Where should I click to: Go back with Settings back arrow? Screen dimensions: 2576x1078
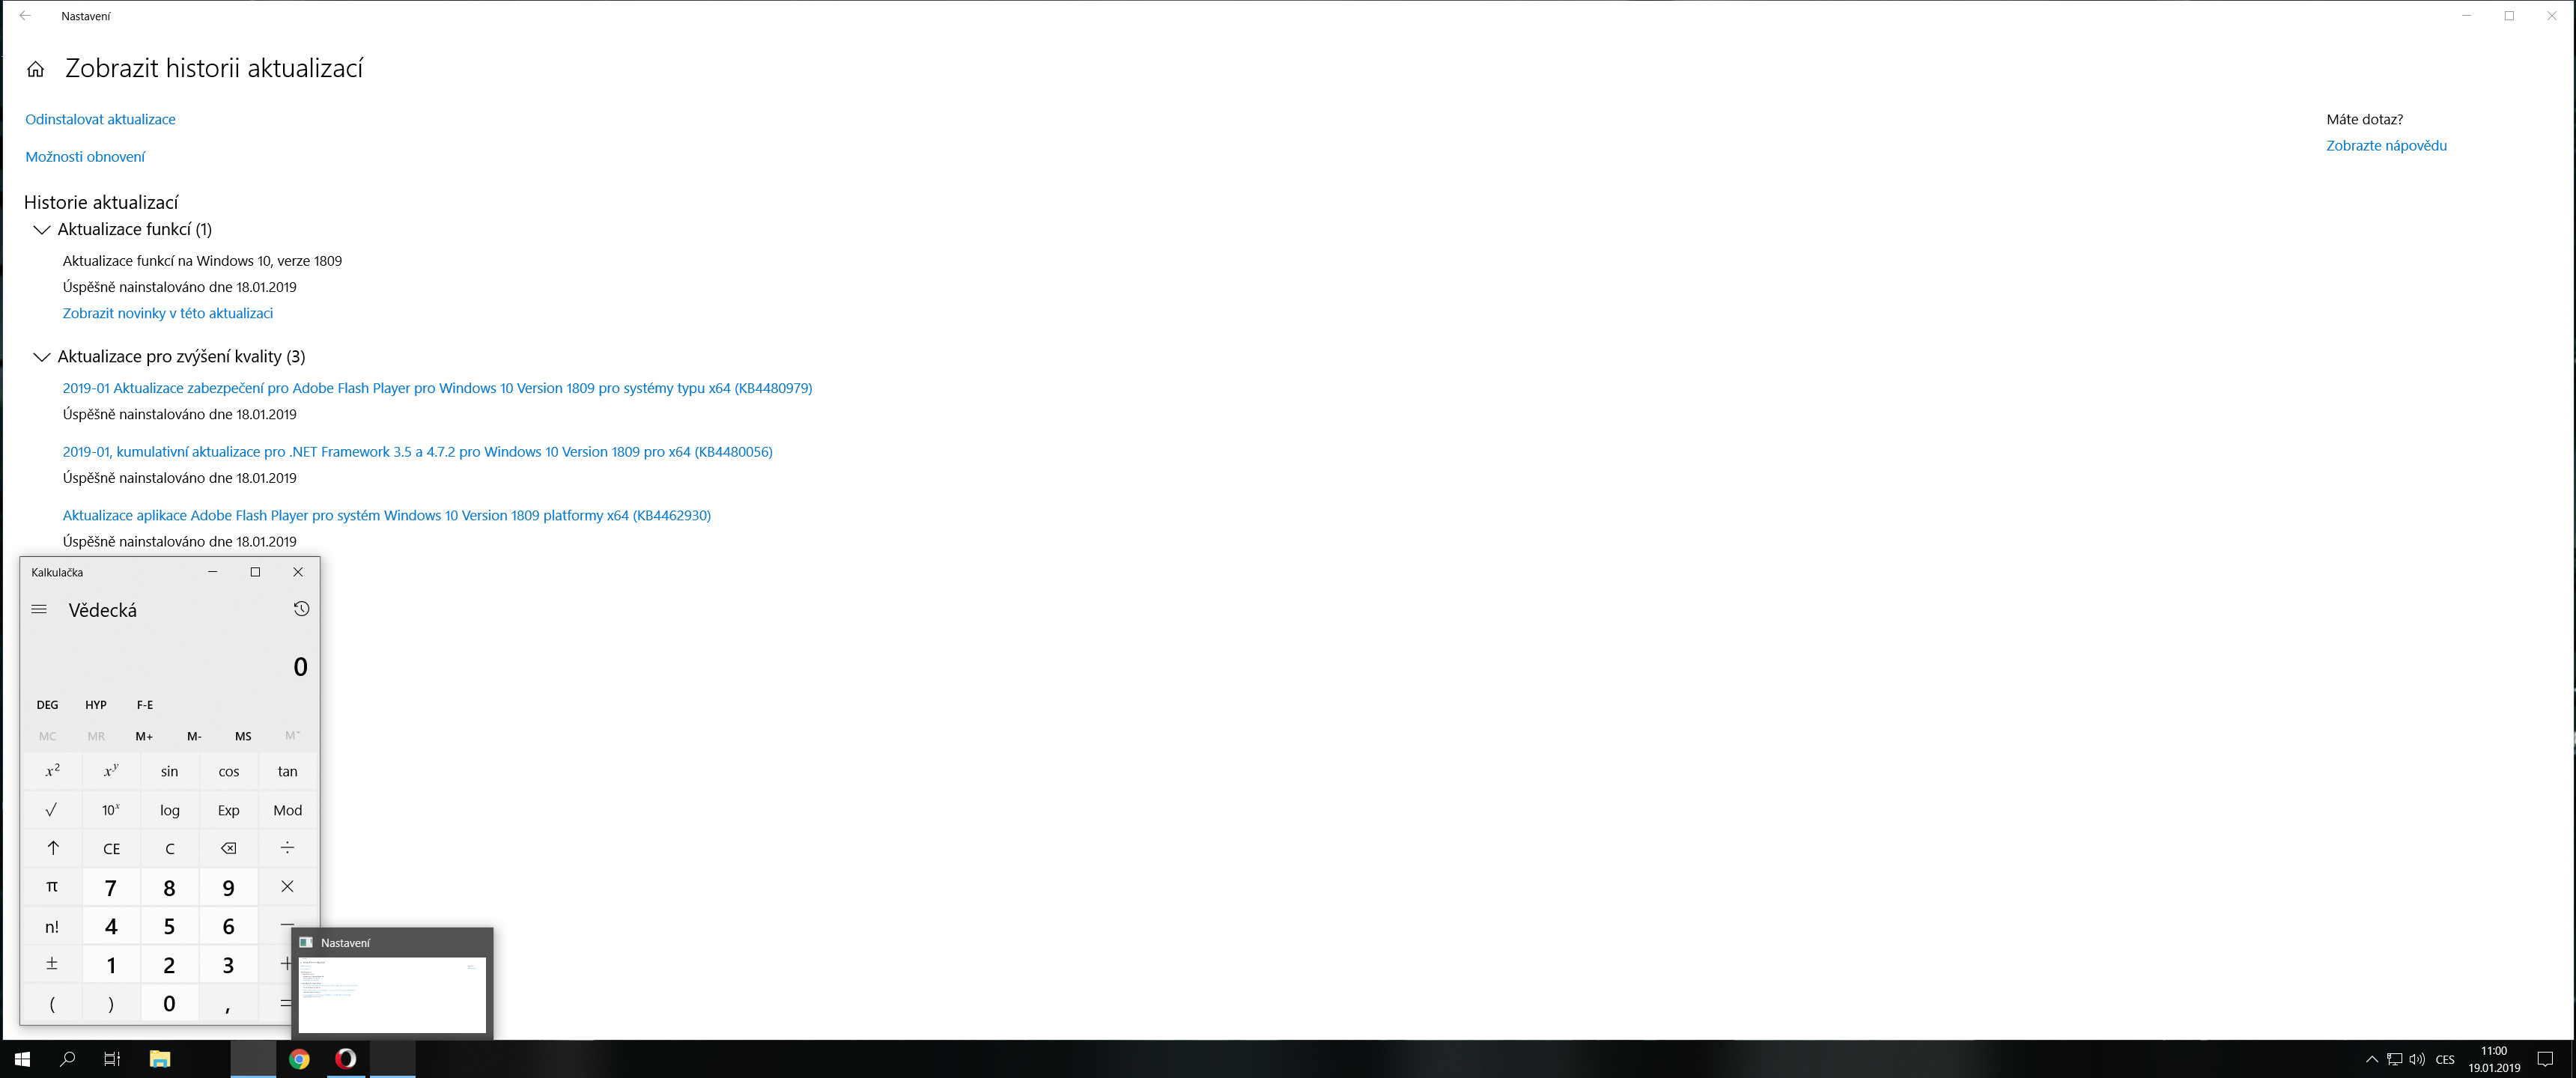click(25, 16)
